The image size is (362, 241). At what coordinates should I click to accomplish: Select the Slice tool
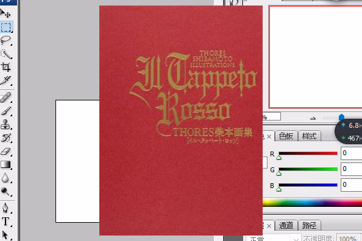(x=6, y=80)
